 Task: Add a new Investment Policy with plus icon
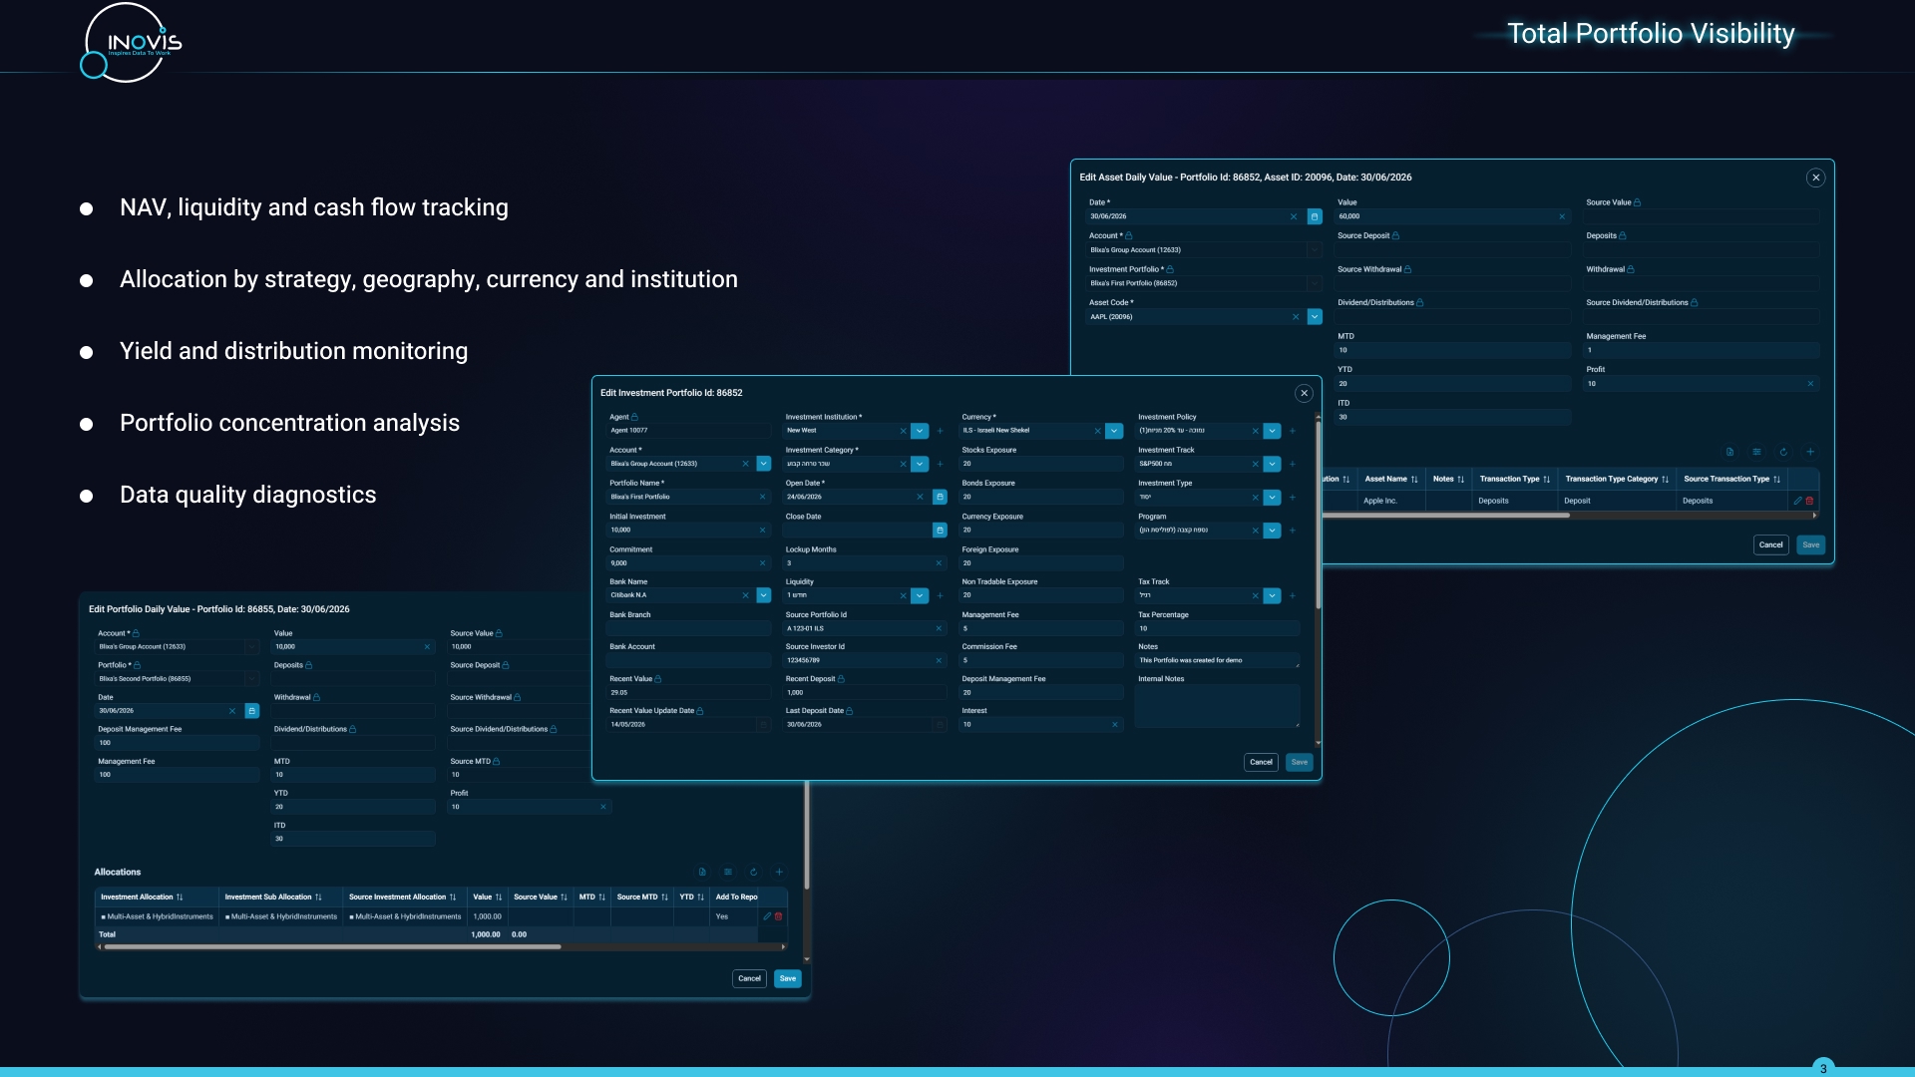point(1292,431)
